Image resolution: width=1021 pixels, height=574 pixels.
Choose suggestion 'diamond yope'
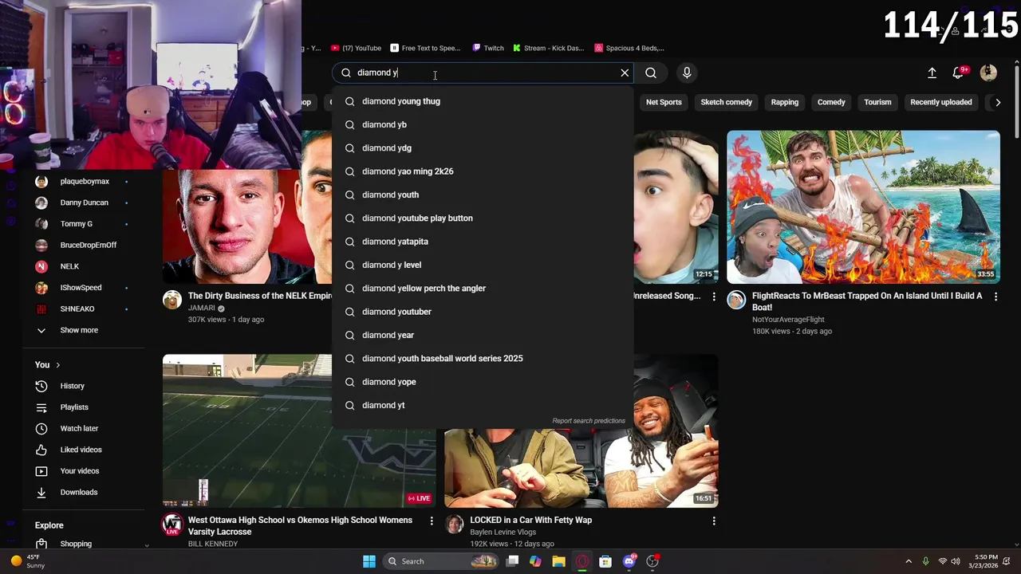(483, 382)
